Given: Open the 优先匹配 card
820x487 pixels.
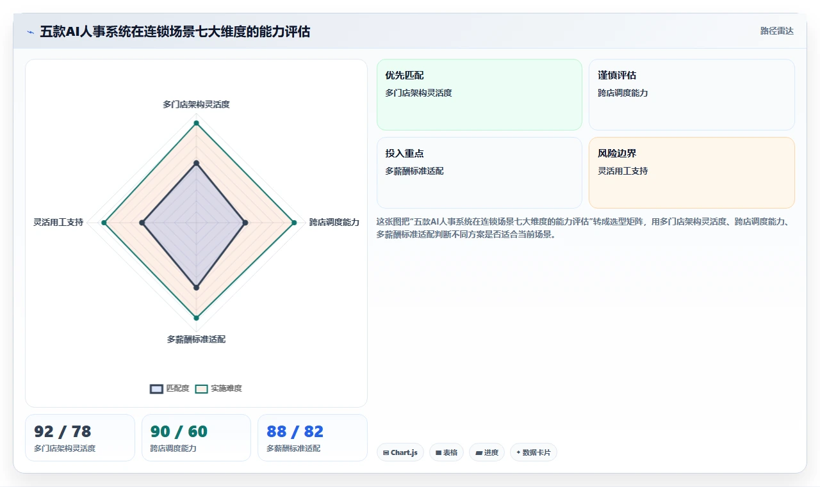Looking at the screenshot, I should click(479, 95).
